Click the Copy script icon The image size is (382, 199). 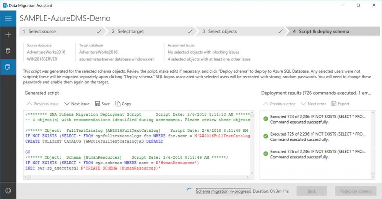point(118,104)
